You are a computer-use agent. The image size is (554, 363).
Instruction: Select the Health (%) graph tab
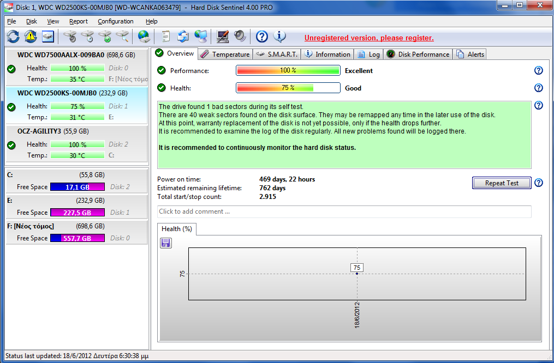point(177,229)
